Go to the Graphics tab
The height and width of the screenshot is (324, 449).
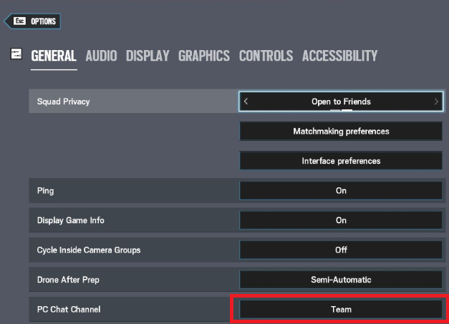pos(204,56)
